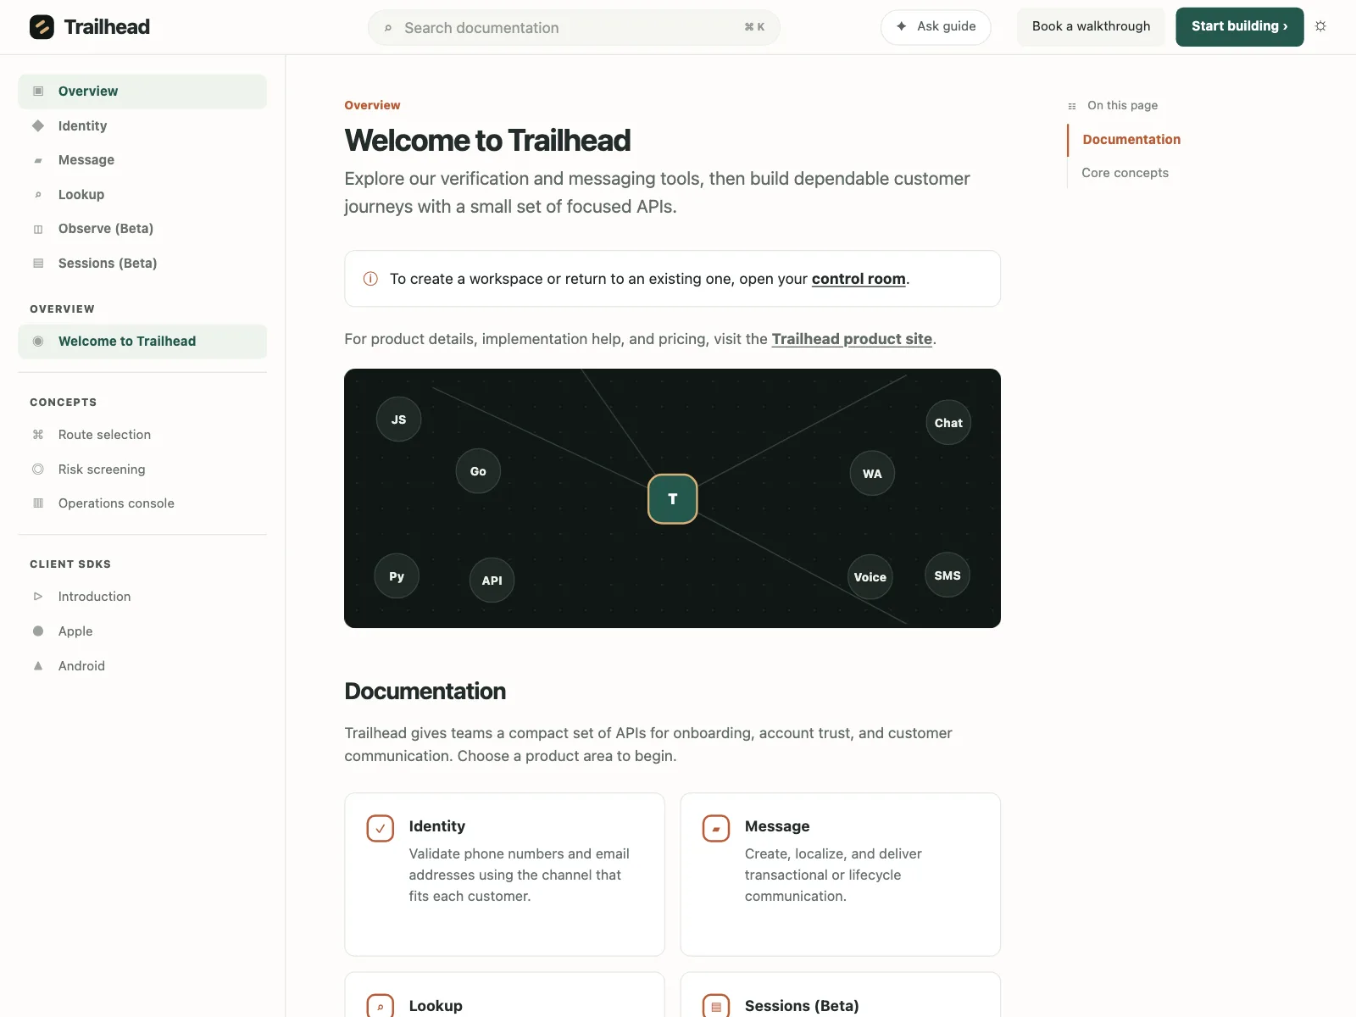Click the Voice node in the diagram
Image resolution: width=1356 pixels, height=1017 pixels.
point(870,576)
